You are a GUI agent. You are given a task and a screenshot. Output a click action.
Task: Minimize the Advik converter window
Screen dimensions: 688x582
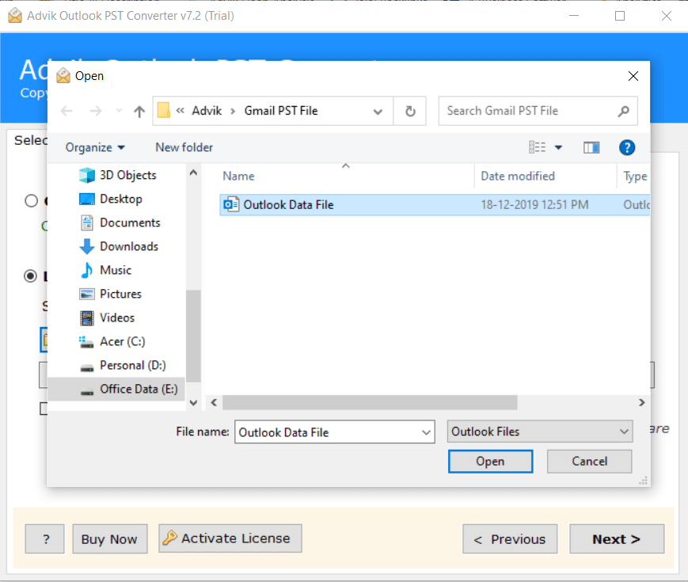pos(573,16)
